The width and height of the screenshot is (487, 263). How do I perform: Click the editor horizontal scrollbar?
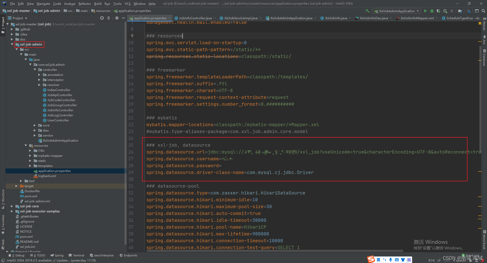pyautogui.click(x=275, y=251)
